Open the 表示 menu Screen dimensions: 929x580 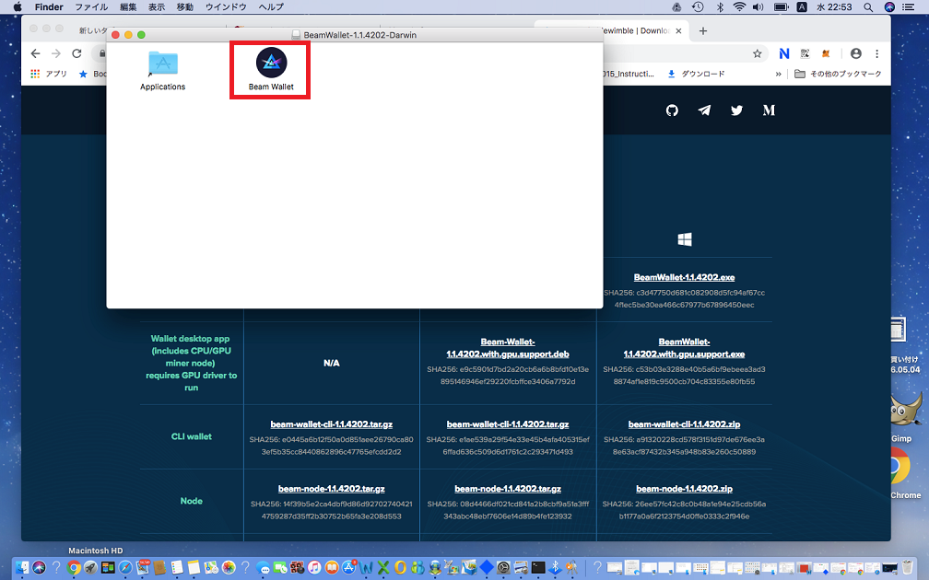[x=157, y=7]
